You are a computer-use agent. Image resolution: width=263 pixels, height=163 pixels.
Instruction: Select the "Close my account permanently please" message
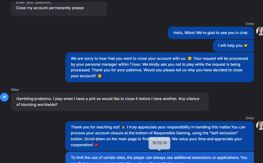point(50,8)
